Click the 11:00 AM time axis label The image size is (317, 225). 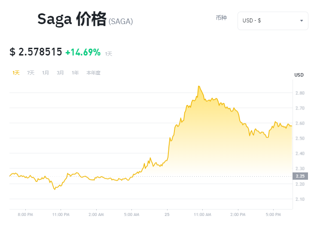pos(203,214)
